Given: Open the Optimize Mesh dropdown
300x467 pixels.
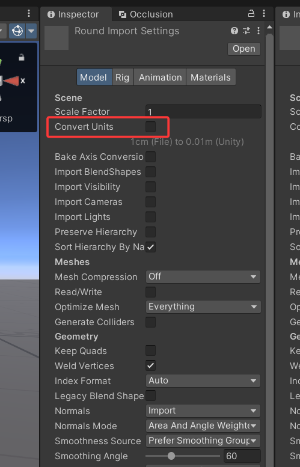Looking at the screenshot, I should click(203, 307).
